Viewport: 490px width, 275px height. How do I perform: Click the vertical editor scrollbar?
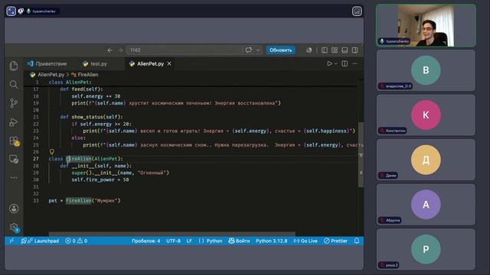point(361,154)
